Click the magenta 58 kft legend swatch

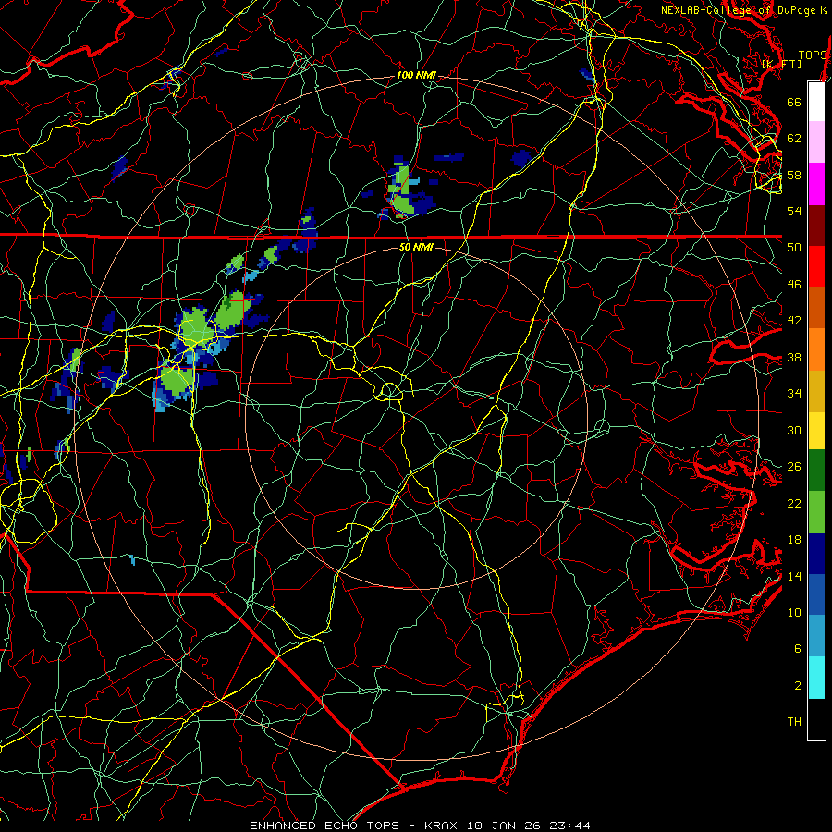click(816, 184)
